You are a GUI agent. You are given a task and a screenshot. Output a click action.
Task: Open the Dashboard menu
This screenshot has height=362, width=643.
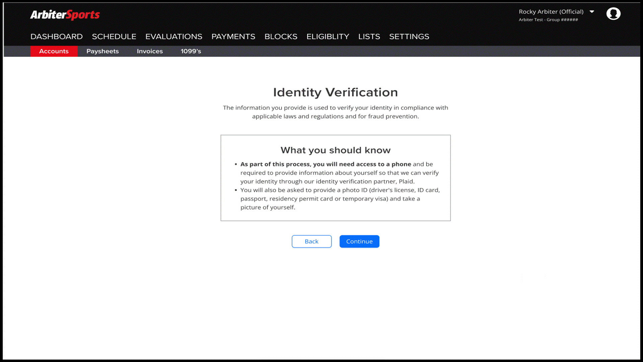(57, 37)
